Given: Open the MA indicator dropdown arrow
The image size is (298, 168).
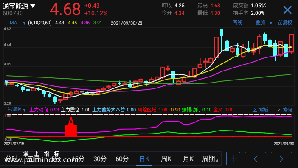Looking at the screenshot, I should coord(24,23).
